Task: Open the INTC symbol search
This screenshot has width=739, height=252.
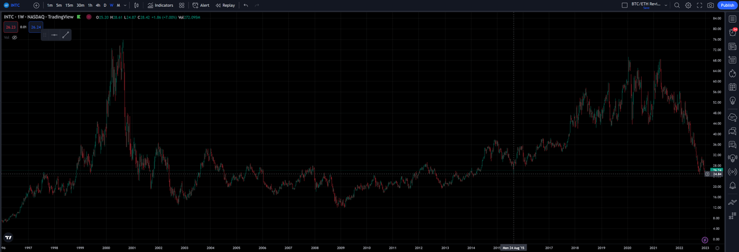Action: click(x=12, y=5)
